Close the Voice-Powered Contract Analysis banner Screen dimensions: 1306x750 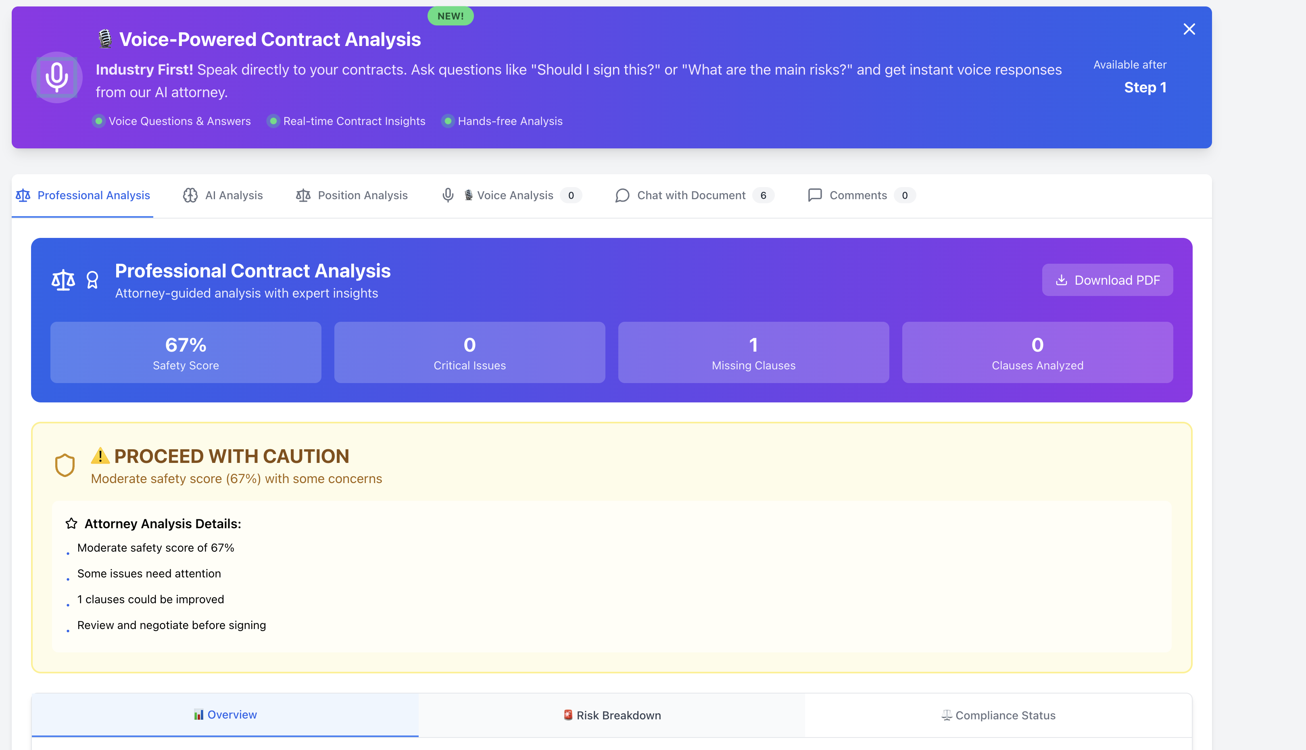pos(1189,29)
